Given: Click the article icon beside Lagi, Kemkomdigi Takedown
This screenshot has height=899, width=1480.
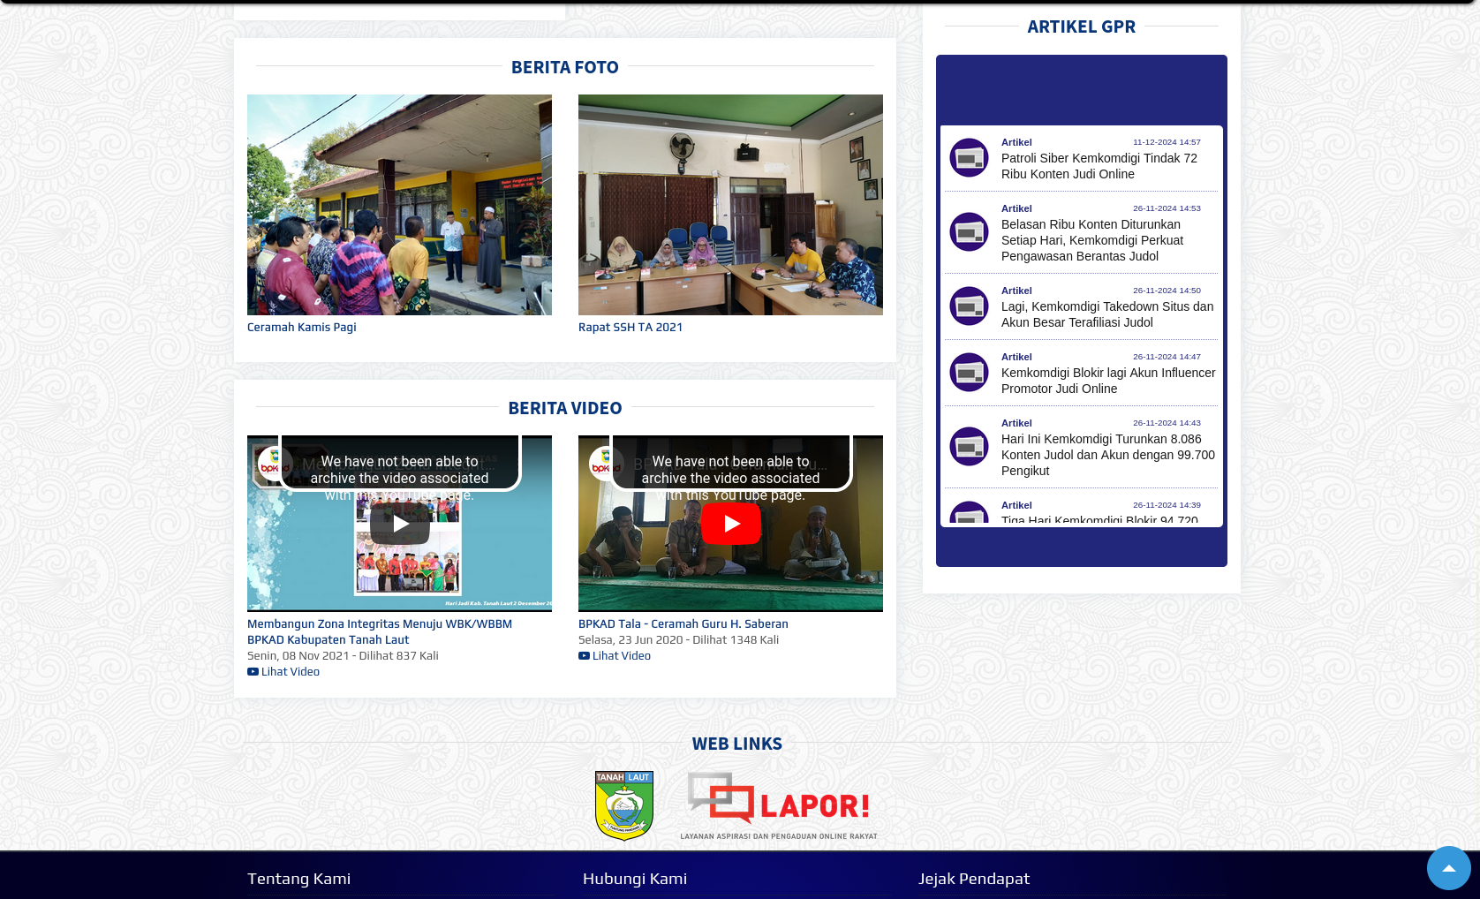Looking at the screenshot, I should click(x=969, y=306).
